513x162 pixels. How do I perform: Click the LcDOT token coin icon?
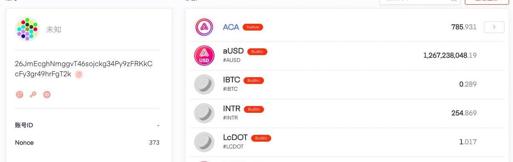click(x=204, y=142)
